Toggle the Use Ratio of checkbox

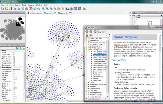click(14, 101)
